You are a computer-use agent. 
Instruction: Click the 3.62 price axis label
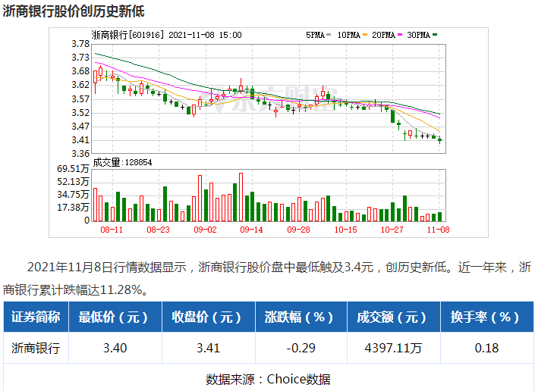coord(80,85)
